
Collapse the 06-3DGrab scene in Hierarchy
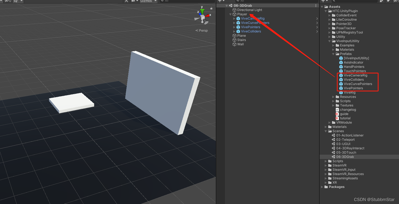(227, 6)
